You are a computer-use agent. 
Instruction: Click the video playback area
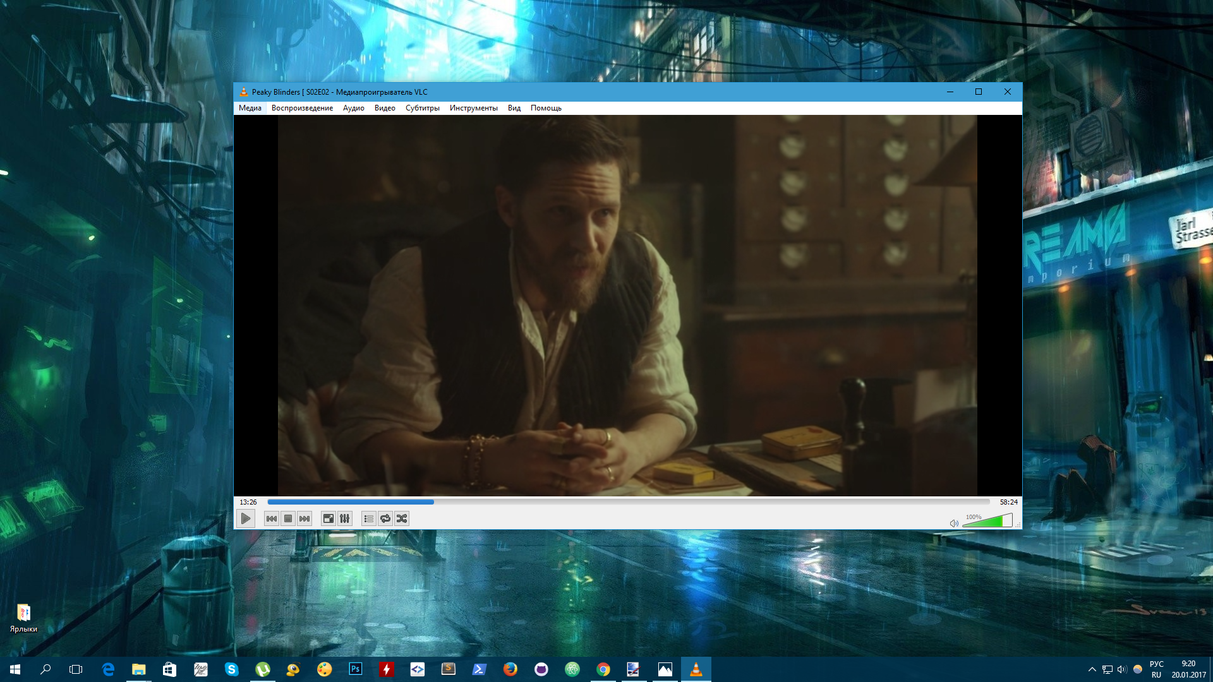pos(627,306)
